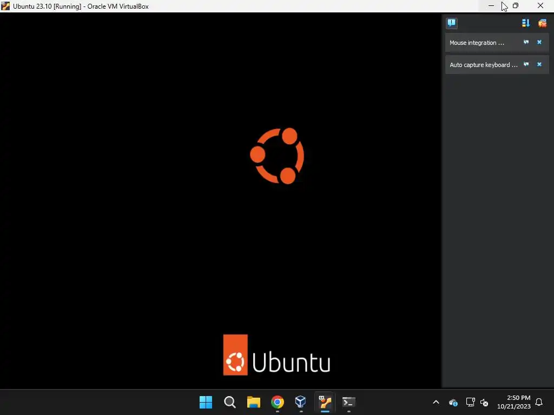Expand details of Mouse integration notification
Screen dimensions: 554x415
(x=526, y=42)
